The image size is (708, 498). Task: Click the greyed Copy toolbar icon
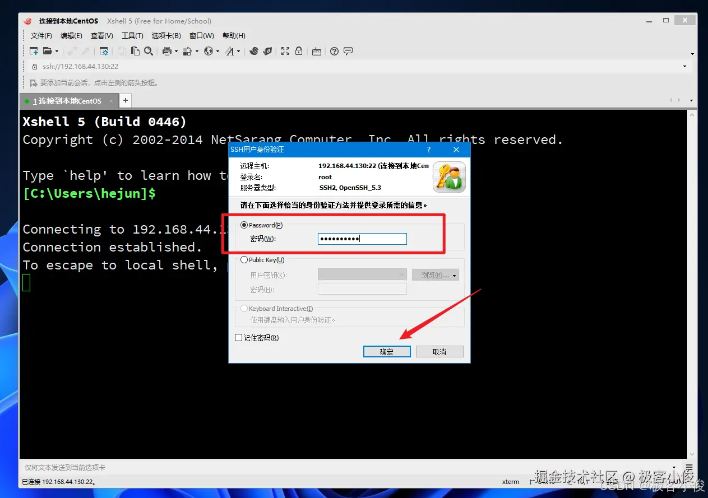(122, 51)
